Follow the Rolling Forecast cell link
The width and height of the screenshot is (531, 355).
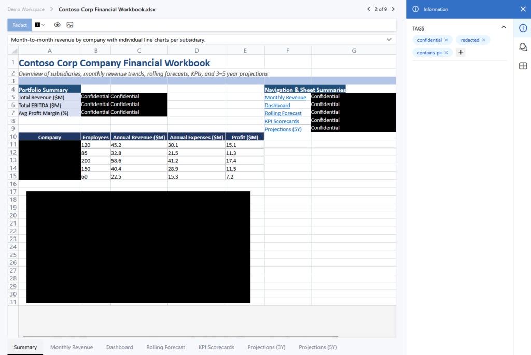(x=283, y=113)
